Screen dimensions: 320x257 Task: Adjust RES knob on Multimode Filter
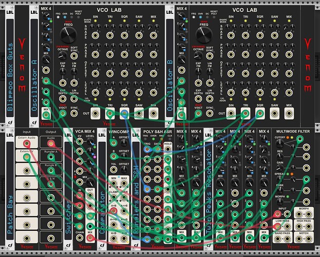point(280,157)
